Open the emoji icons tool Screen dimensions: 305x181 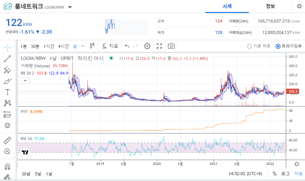pos(8,125)
